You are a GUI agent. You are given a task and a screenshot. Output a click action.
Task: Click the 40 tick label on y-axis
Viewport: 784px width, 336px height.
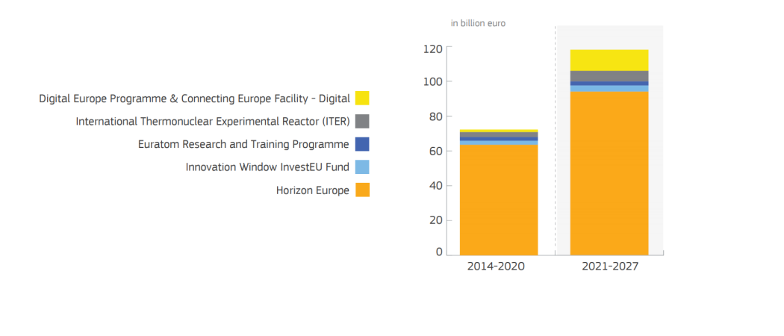(x=435, y=186)
